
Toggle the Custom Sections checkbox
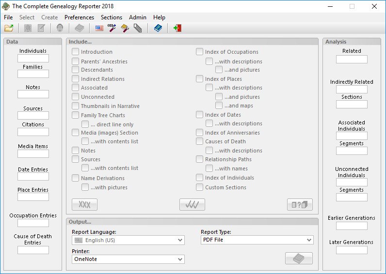click(x=199, y=187)
